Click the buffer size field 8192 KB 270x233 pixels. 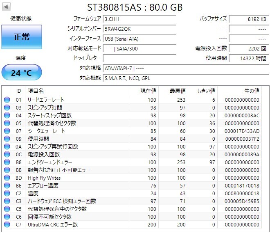(249, 19)
